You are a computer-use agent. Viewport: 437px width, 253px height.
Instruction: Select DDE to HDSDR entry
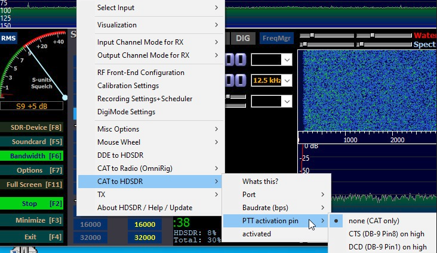pyautogui.click(x=150, y=155)
